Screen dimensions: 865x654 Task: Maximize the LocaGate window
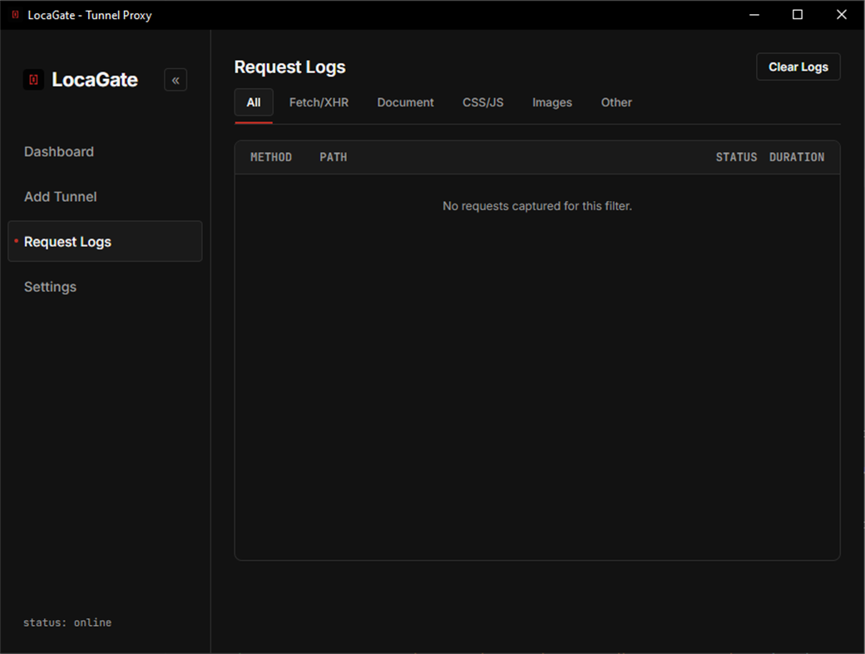pos(797,15)
